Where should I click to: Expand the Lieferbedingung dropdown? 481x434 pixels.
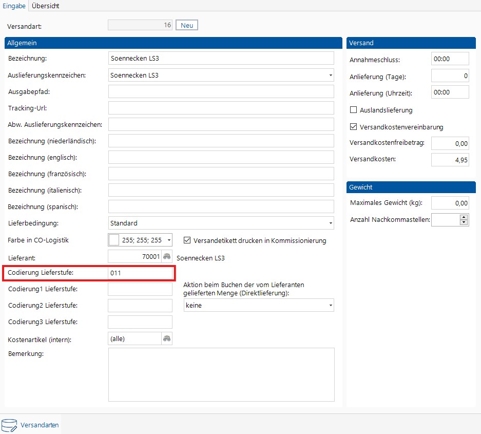(331, 223)
